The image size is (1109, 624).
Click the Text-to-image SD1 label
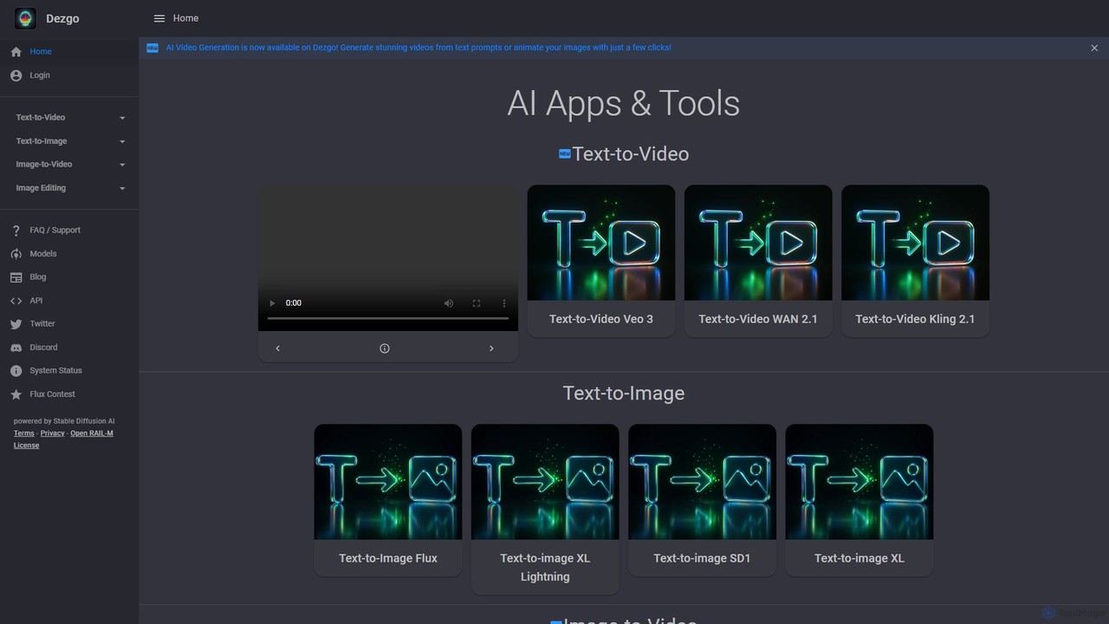tap(702, 558)
